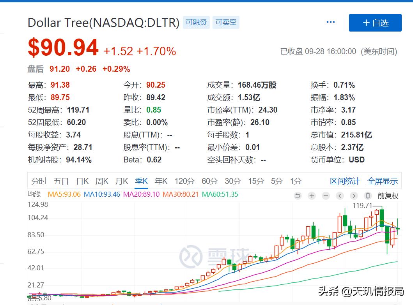
Task: Switch to the 日K daily chart tab
Action: 82,181
